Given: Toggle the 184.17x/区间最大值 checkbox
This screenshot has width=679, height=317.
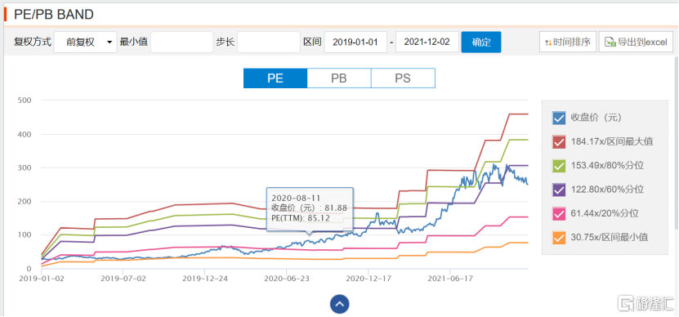Looking at the screenshot, I should (559, 141).
